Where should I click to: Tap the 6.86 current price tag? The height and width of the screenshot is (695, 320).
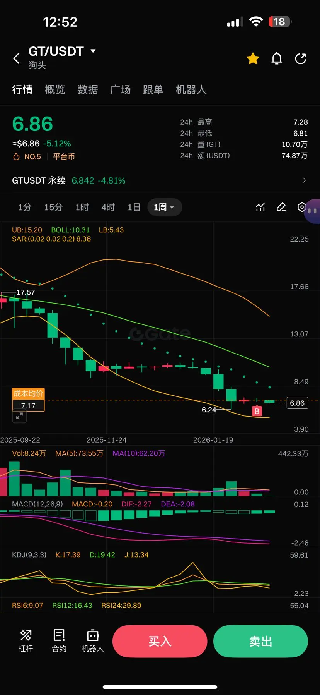(297, 403)
